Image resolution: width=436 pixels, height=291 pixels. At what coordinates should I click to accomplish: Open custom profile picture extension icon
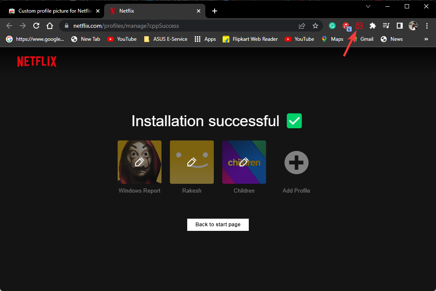tap(359, 26)
